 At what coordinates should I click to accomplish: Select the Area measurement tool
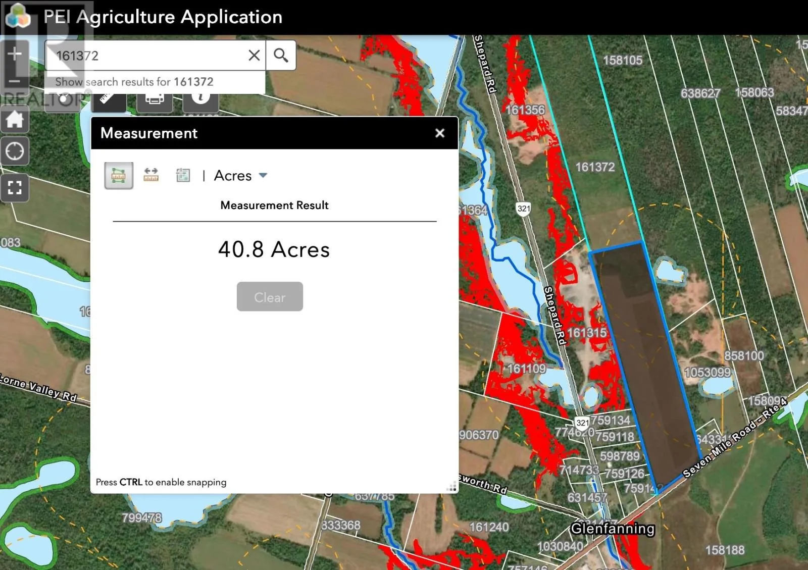pos(119,176)
